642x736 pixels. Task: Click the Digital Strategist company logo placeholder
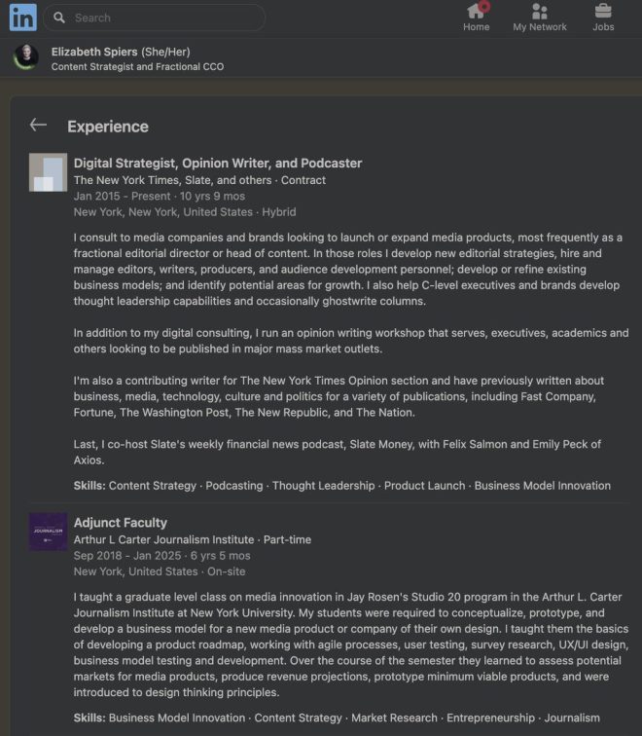coord(48,172)
